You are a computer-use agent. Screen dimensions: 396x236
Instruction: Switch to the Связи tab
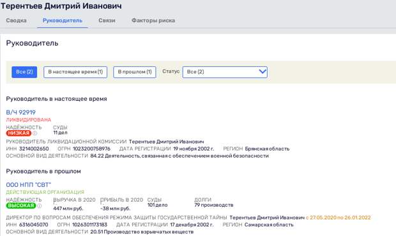107,20
